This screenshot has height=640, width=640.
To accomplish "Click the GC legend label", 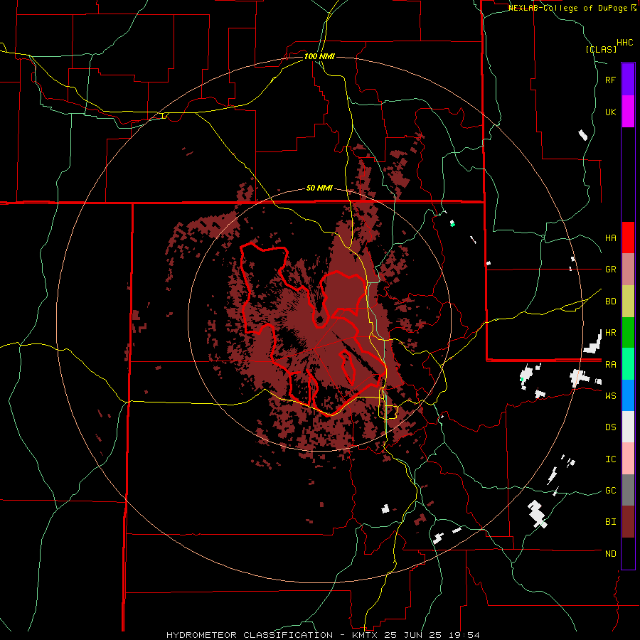I will [610, 491].
